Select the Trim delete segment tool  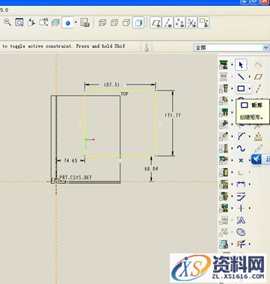(241, 244)
